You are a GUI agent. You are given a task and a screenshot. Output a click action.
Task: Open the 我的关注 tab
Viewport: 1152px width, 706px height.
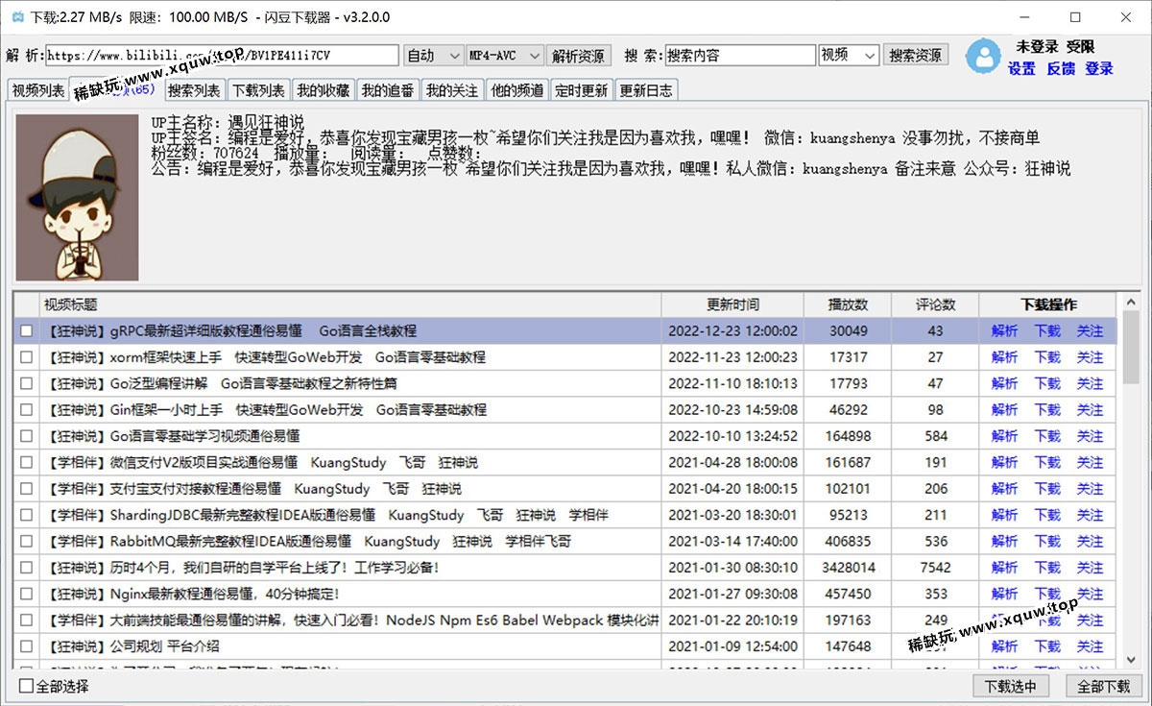point(451,90)
